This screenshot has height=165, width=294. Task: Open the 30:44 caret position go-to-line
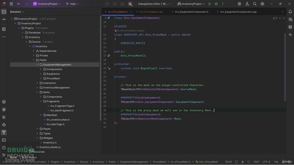pyautogui.click(x=228, y=162)
